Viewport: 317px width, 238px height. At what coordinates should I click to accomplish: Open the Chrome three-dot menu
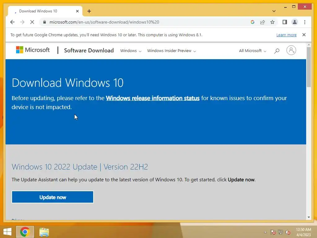pyautogui.click(x=305, y=22)
